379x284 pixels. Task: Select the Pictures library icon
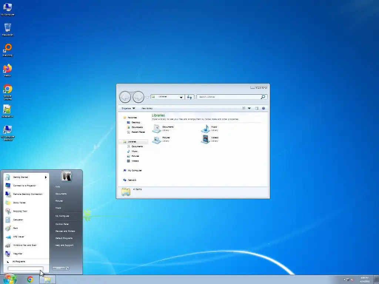pyautogui.click(x=157, y=139)
